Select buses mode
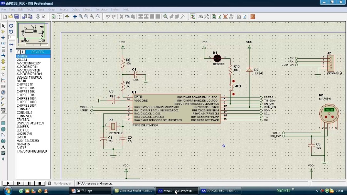 [3, 55]
